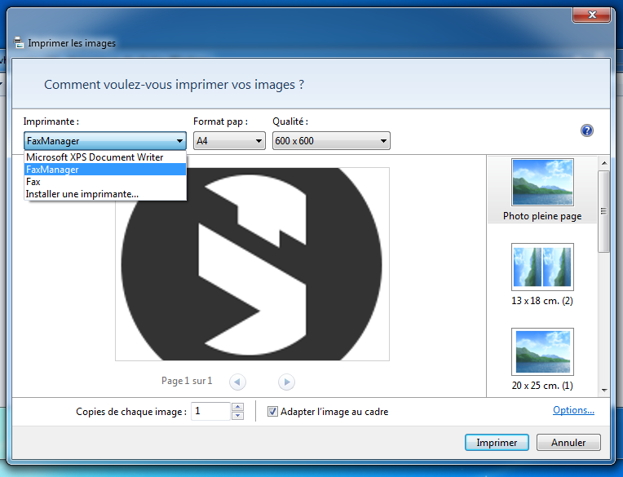The height and width of the screenshot is (477, 623).
Task: Select Fax from the printer list
Action: click(x=33, y=182)
